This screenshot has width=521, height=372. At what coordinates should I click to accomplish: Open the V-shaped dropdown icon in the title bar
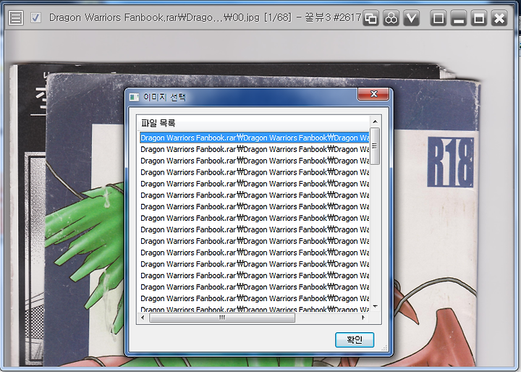(x=411, y=18)
